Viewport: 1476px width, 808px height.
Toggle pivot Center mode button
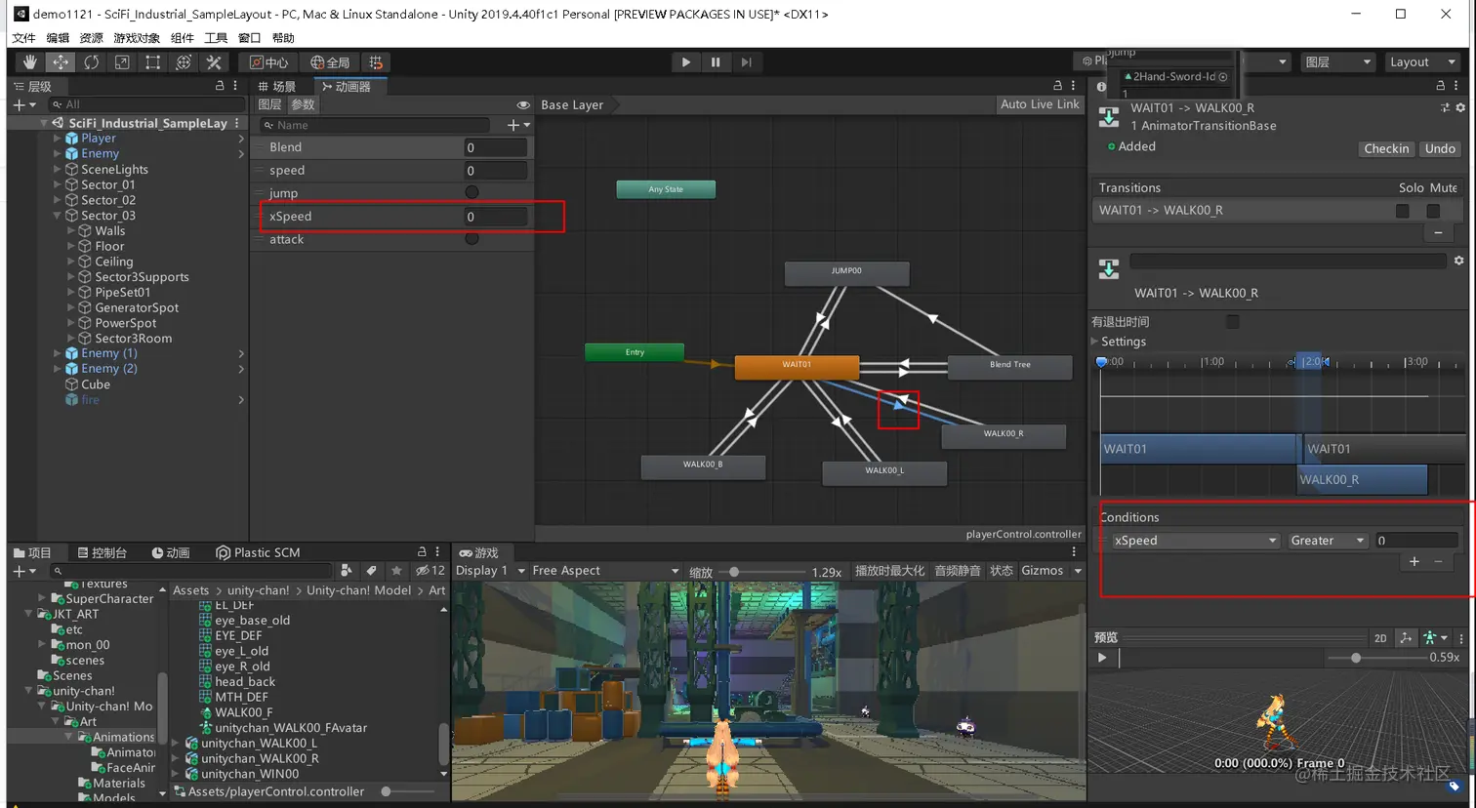269,62
